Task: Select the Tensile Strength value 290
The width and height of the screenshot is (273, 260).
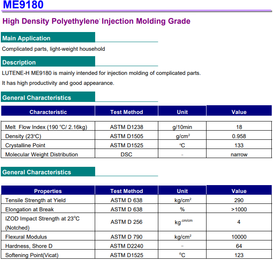Action: (239, 200)
